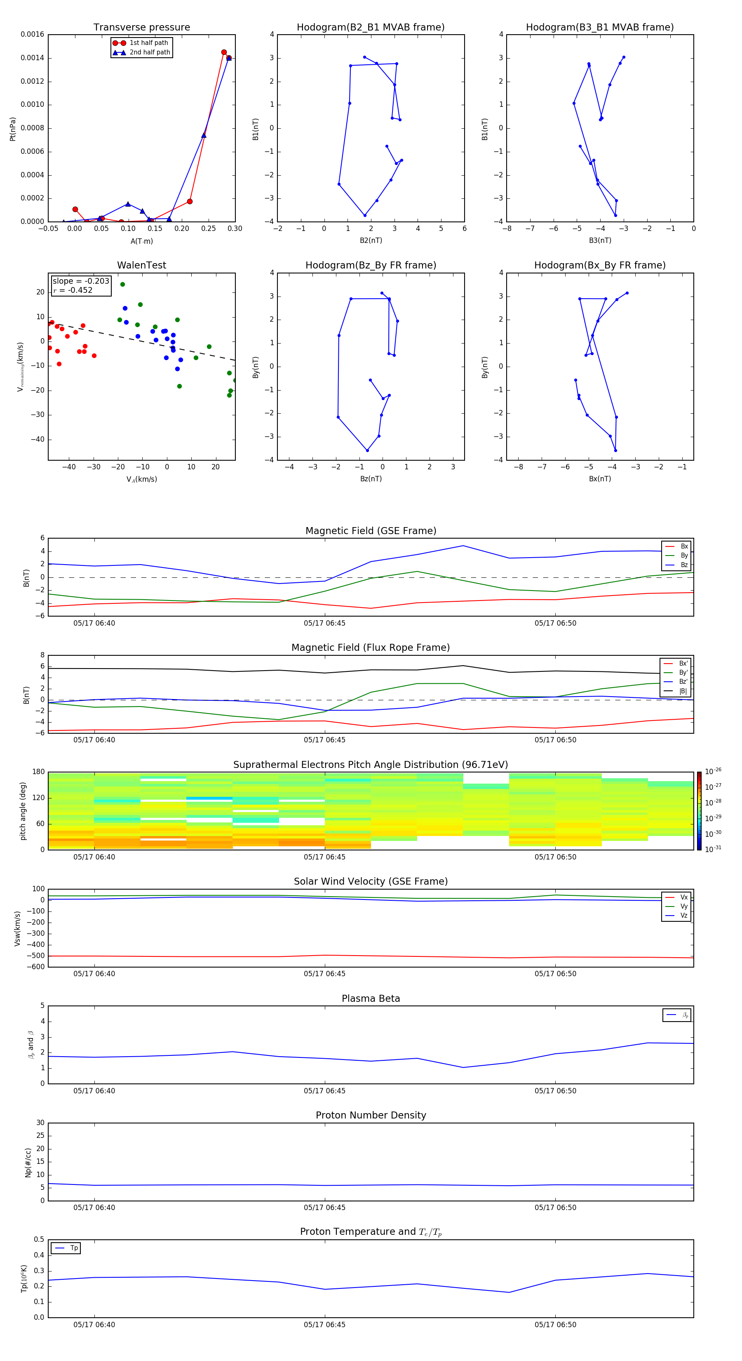Select '|B|' in flux rope legend

[x=676, y=691]
